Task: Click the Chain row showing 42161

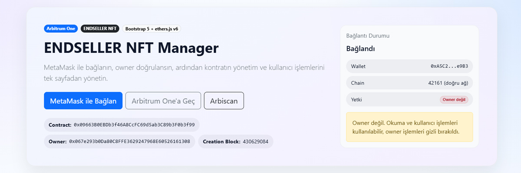Action: click(409, 83)
